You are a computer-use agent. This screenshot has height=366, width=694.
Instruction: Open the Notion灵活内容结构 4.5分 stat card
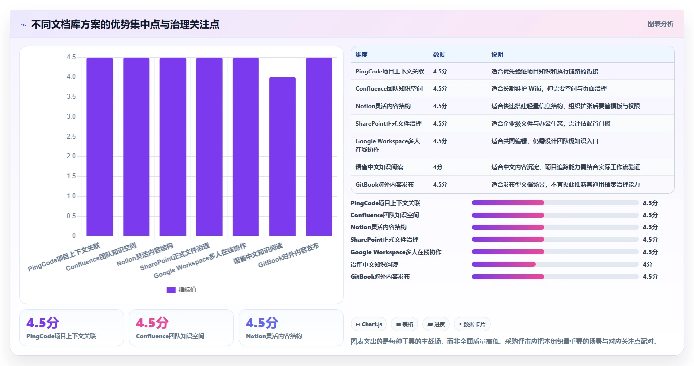291,328
